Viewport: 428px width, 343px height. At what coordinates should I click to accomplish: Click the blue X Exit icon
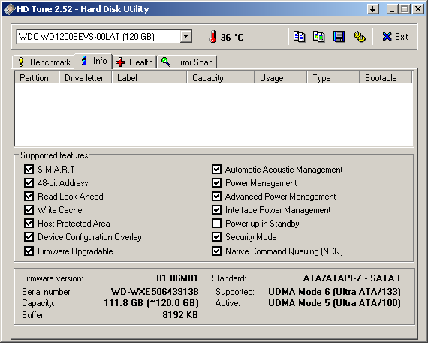387,37
